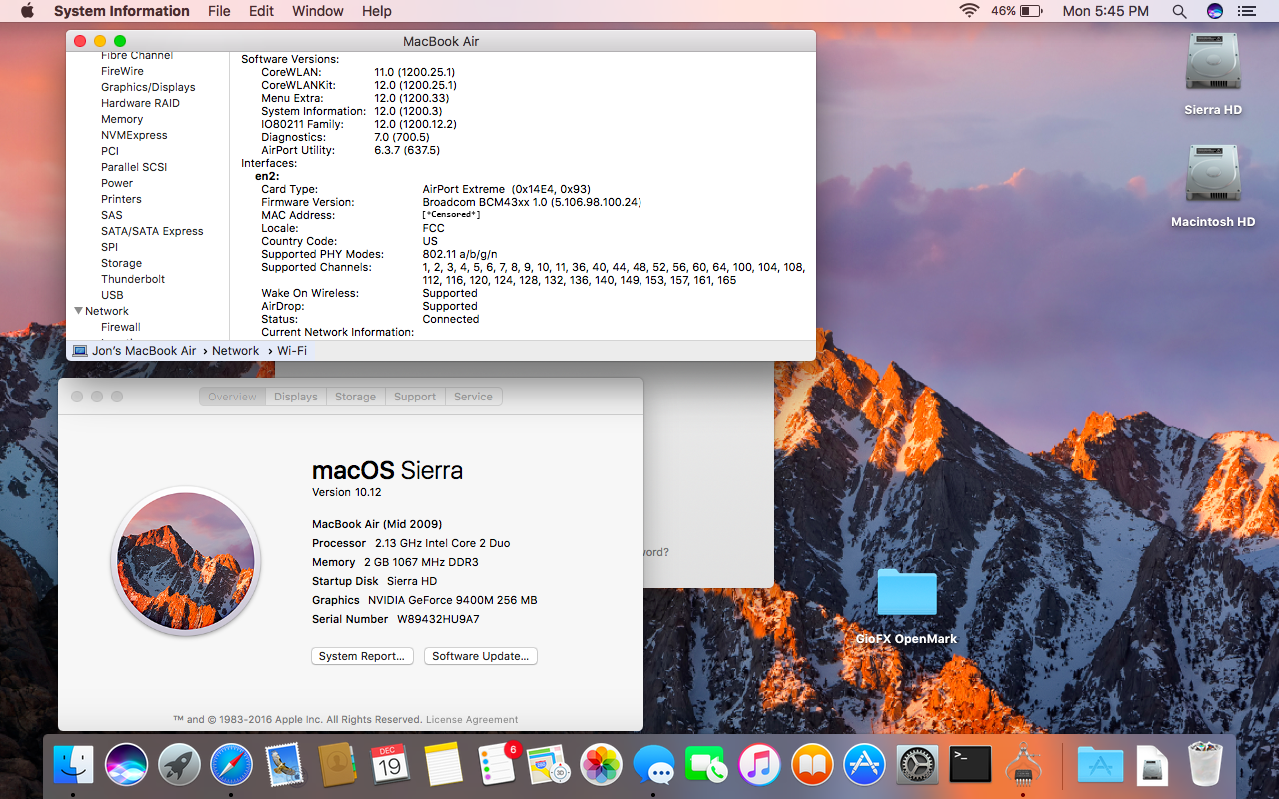
Task: Select NVMExpress in the sidebar
Action: click(134, 135)
